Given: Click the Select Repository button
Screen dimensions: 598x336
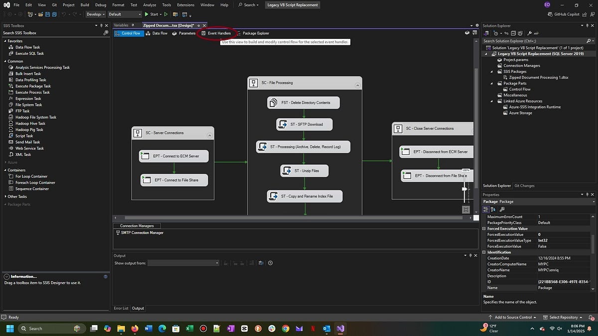Looking at the screenshot, I should click(x=564, y=317).
